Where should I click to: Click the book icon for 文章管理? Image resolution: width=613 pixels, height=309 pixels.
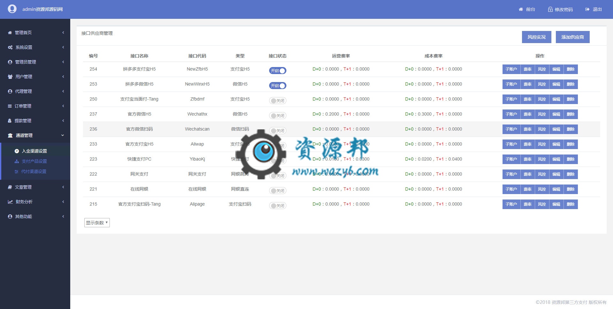click(x=10, y=187)
